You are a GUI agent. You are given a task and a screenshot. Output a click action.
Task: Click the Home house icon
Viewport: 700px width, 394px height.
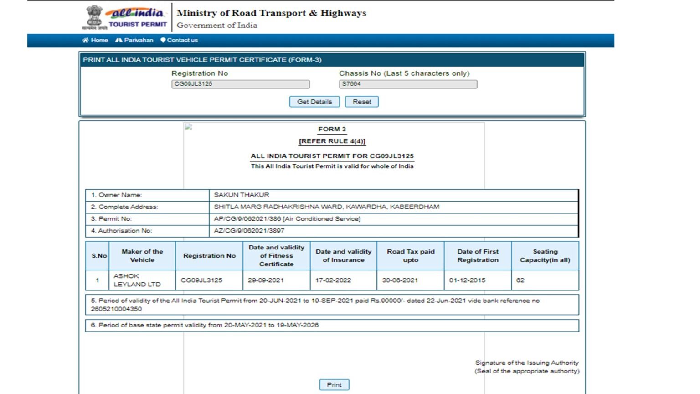point(86,40)
